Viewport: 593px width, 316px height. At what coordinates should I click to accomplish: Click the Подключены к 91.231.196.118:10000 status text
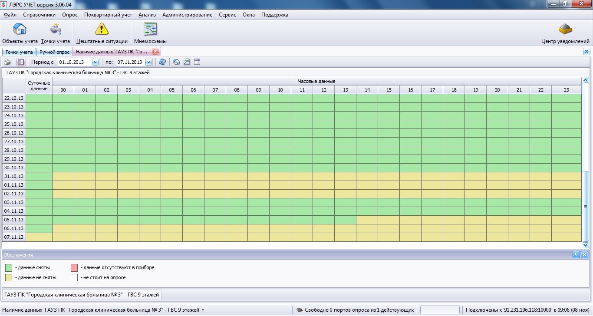coord(527,310)
